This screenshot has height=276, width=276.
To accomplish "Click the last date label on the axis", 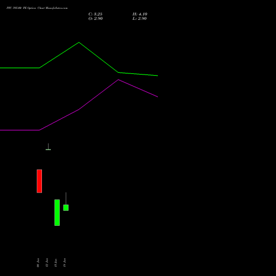I will 65,263.
